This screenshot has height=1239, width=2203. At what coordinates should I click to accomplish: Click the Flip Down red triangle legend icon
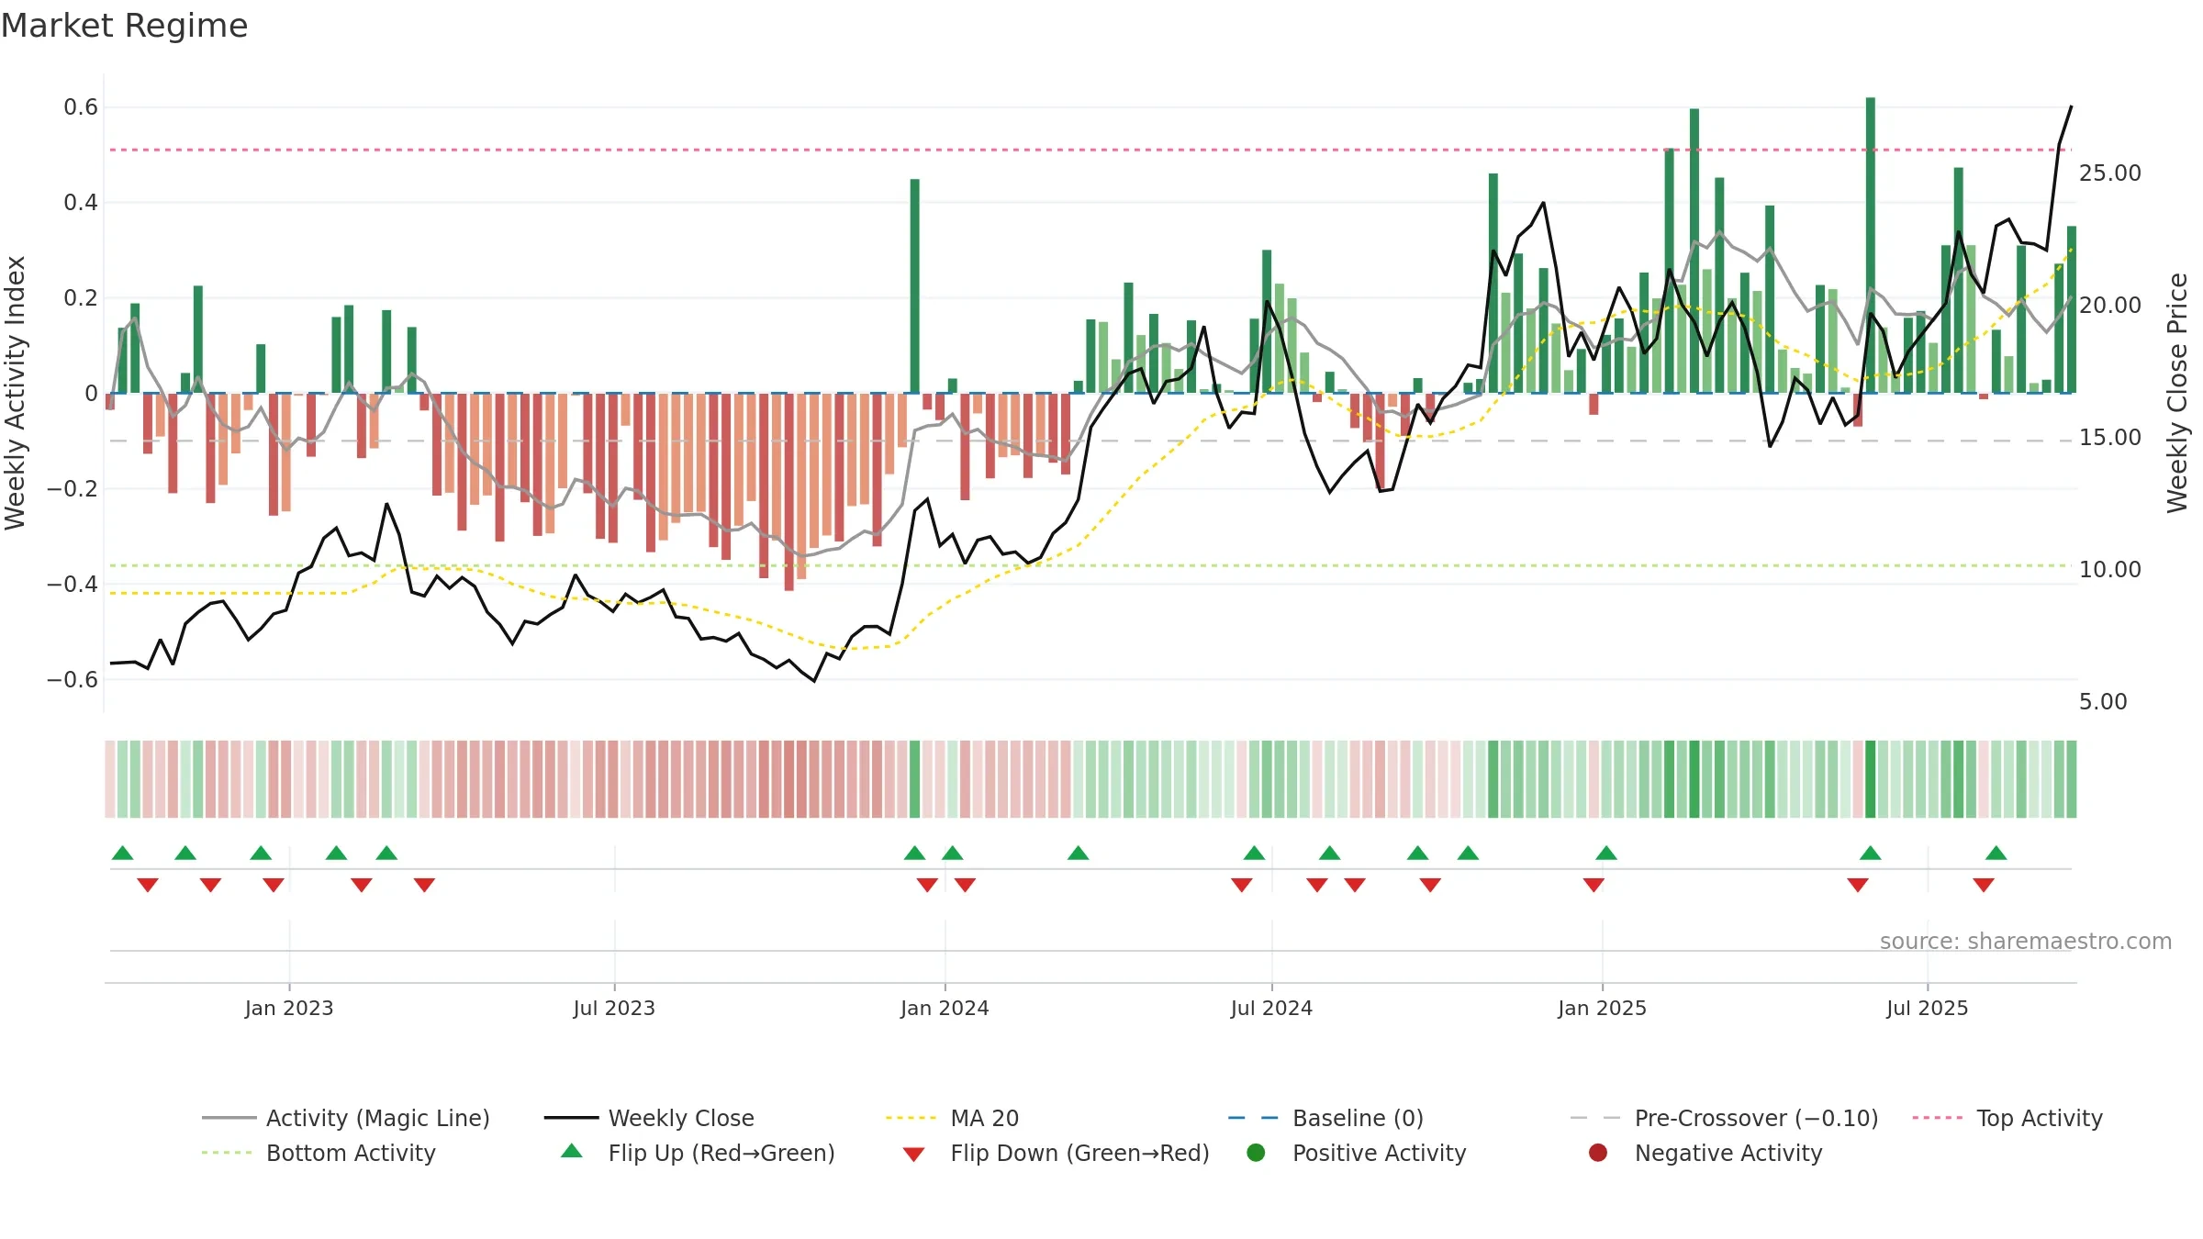point(913,1155)
